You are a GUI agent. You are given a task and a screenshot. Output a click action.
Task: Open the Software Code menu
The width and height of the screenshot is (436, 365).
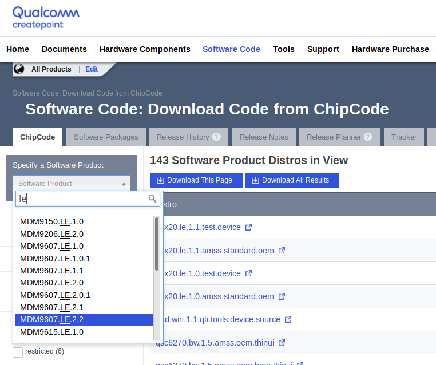(x=231, y=49)
